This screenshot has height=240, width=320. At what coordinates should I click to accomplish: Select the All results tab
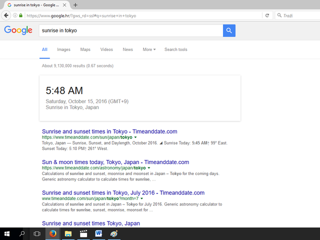44,49
